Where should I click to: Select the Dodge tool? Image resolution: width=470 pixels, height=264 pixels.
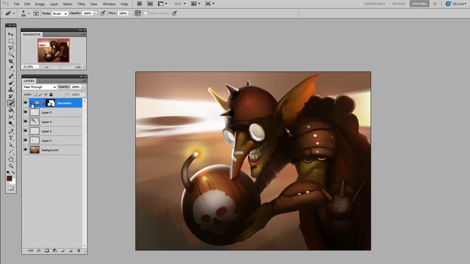[x=11, y=124]
